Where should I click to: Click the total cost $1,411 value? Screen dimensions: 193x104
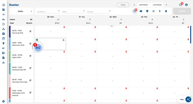29,23
